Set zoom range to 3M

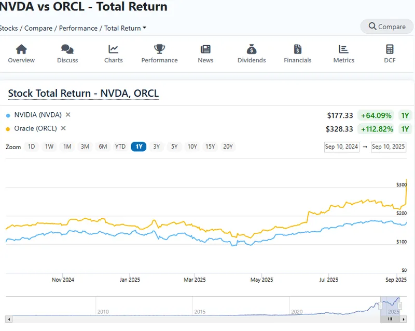(x=85, y=147)
